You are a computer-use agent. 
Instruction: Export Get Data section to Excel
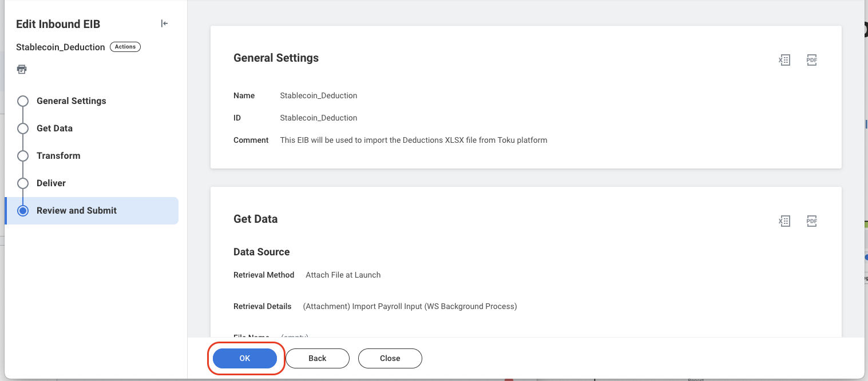(784, 221)
